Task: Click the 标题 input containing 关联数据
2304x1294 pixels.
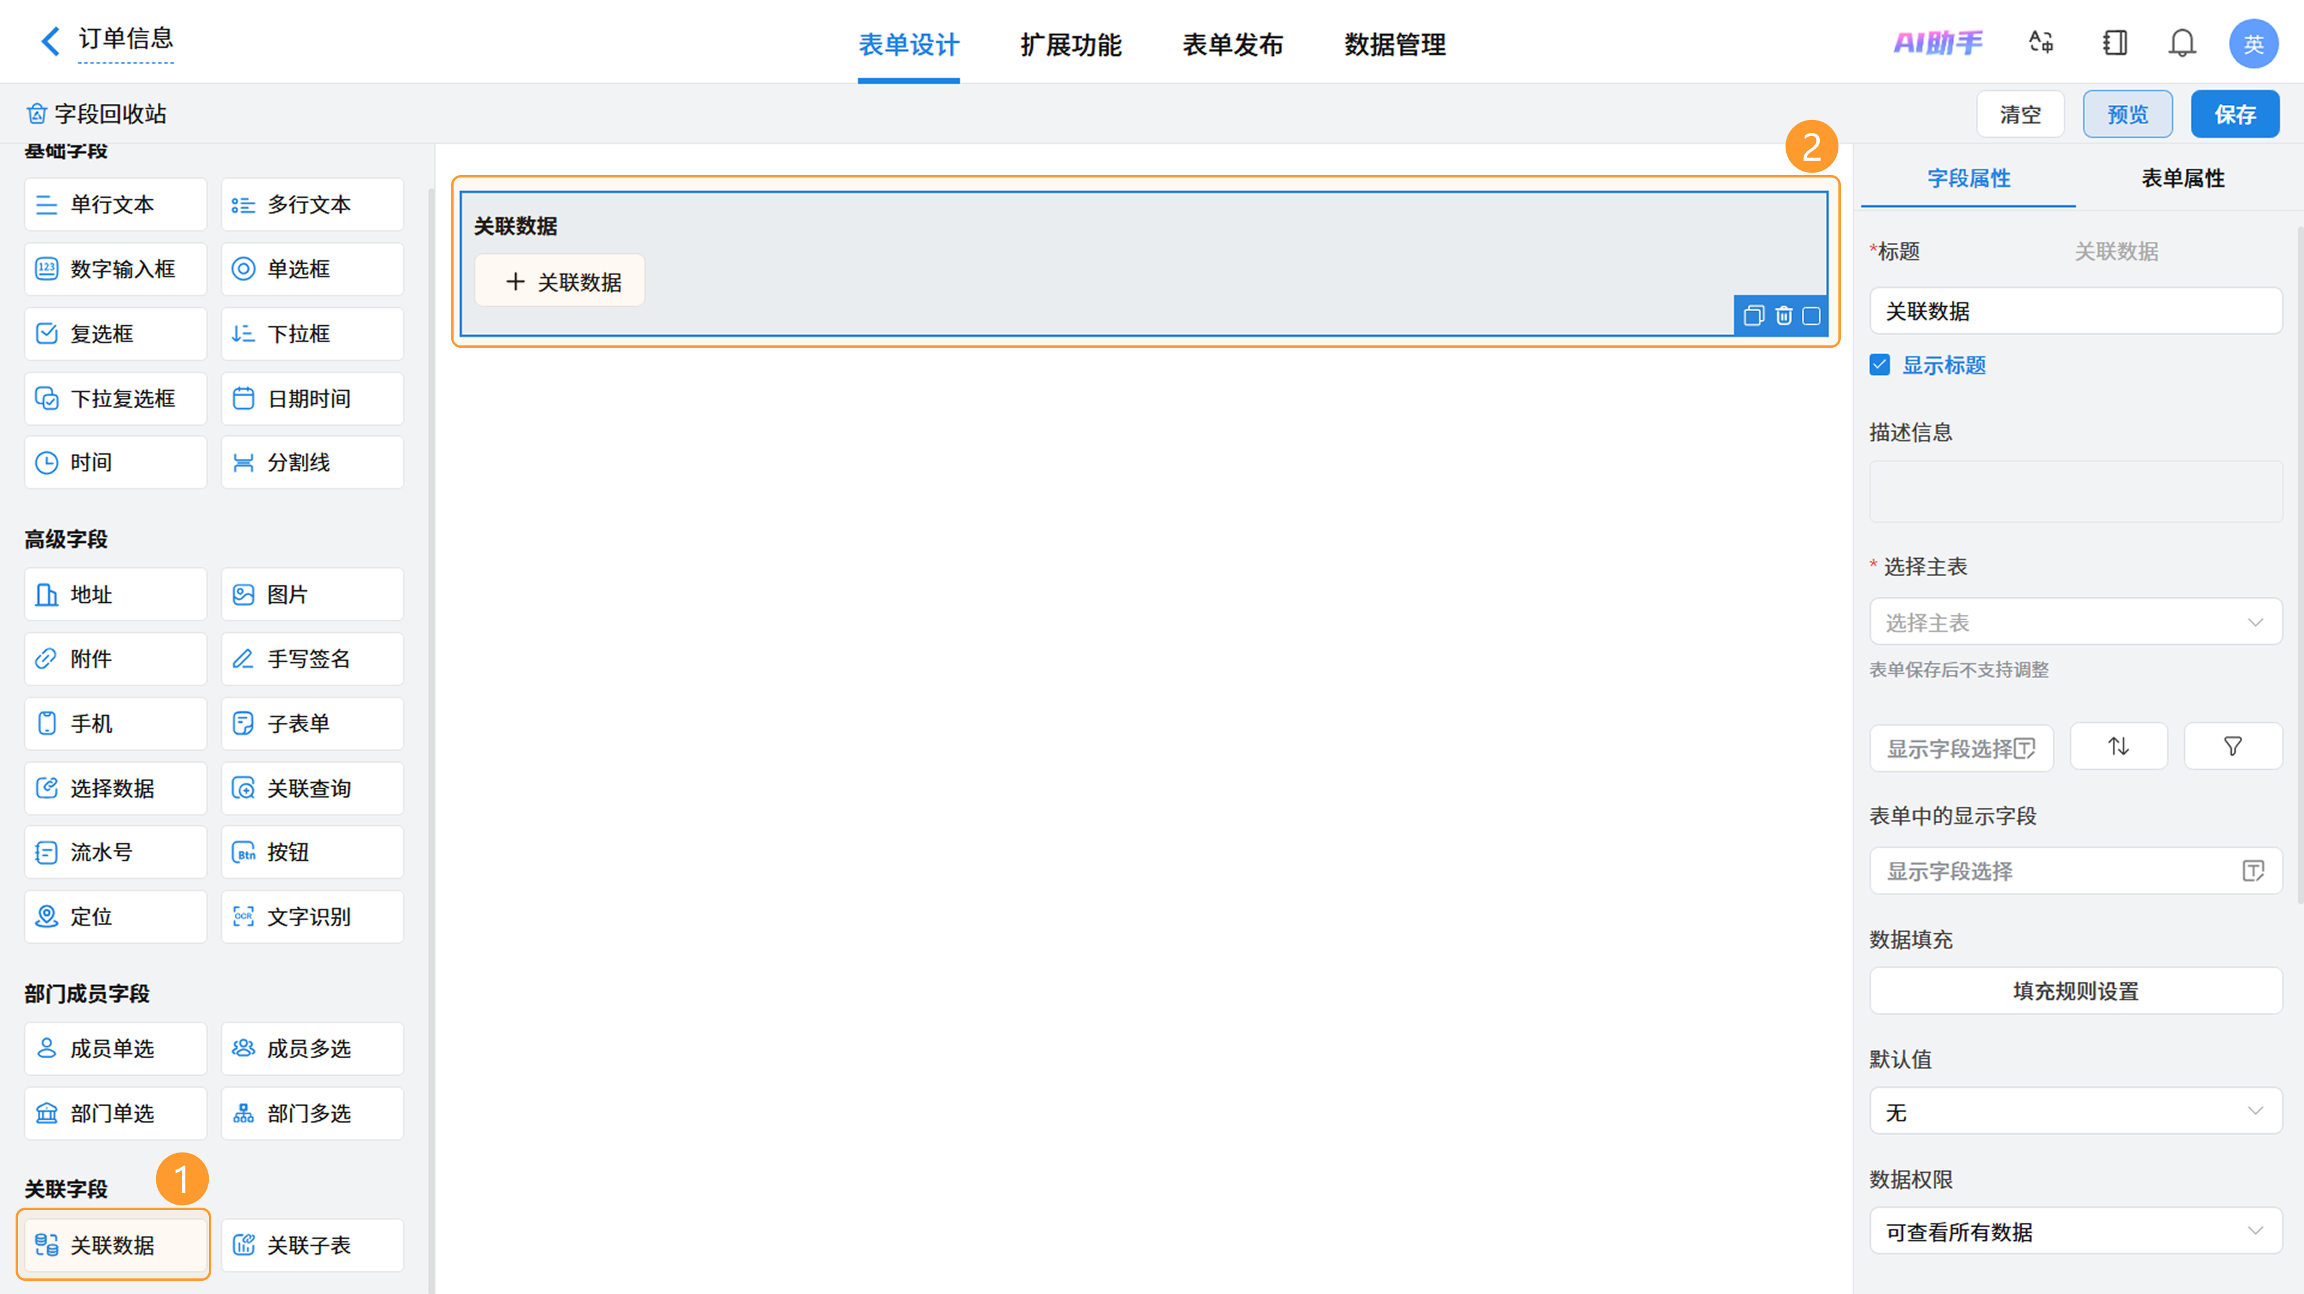Action: pos(2075,311)
